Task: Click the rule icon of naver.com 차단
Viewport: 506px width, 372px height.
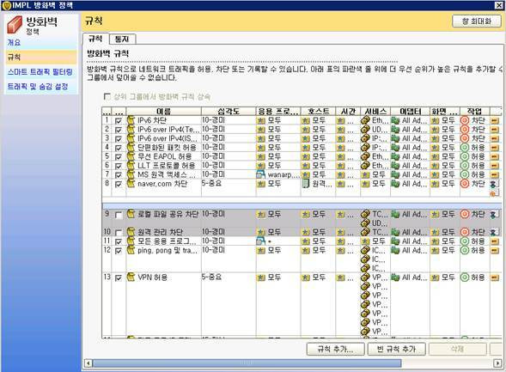Action: click(x=131, y=184)
